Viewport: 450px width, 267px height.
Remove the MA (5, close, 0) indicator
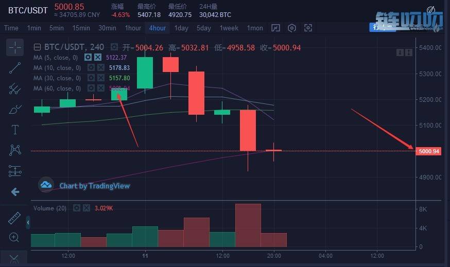point(98,57)
